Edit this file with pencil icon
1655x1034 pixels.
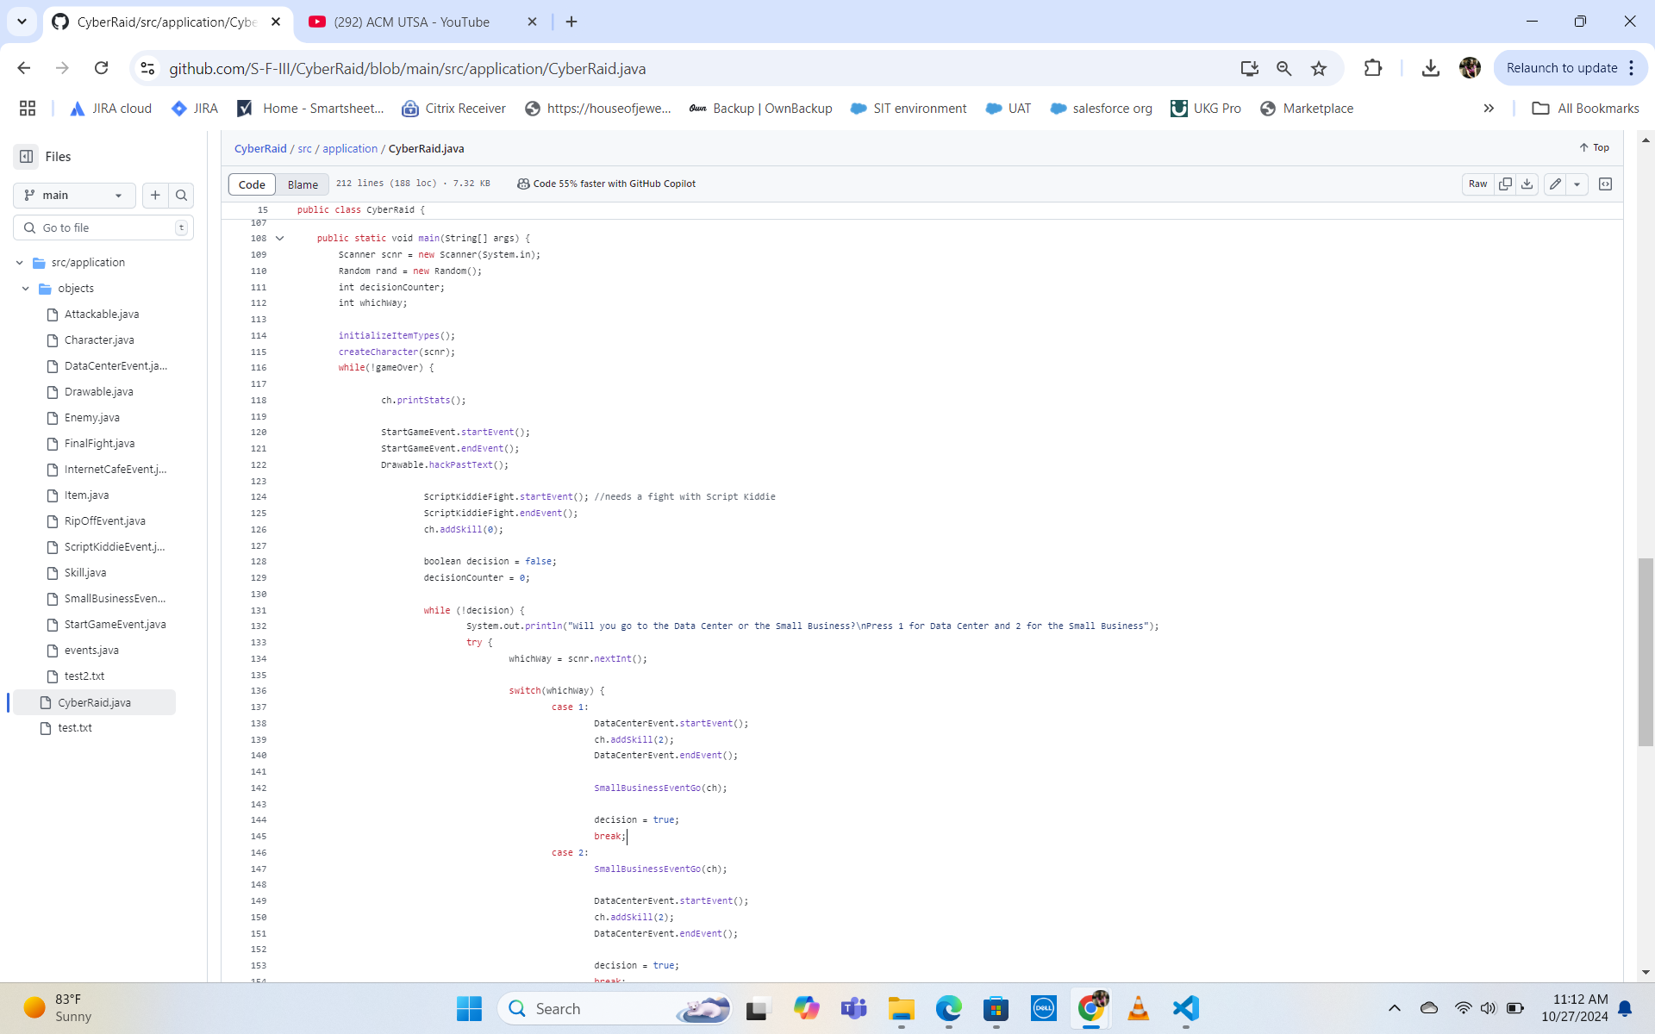click(x=1555, y=184)
